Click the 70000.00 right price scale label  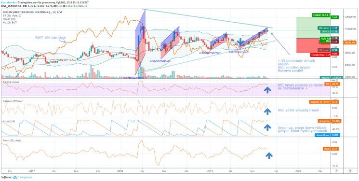coord(350,77)
